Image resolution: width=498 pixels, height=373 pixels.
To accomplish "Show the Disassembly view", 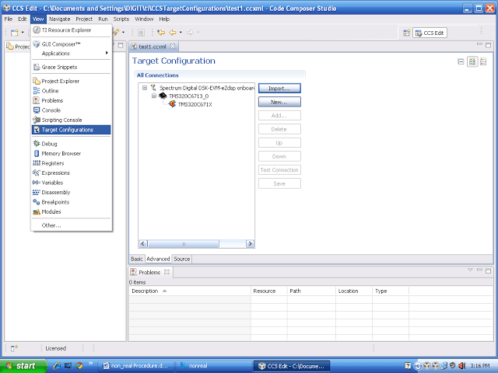I will coord(71,192).
